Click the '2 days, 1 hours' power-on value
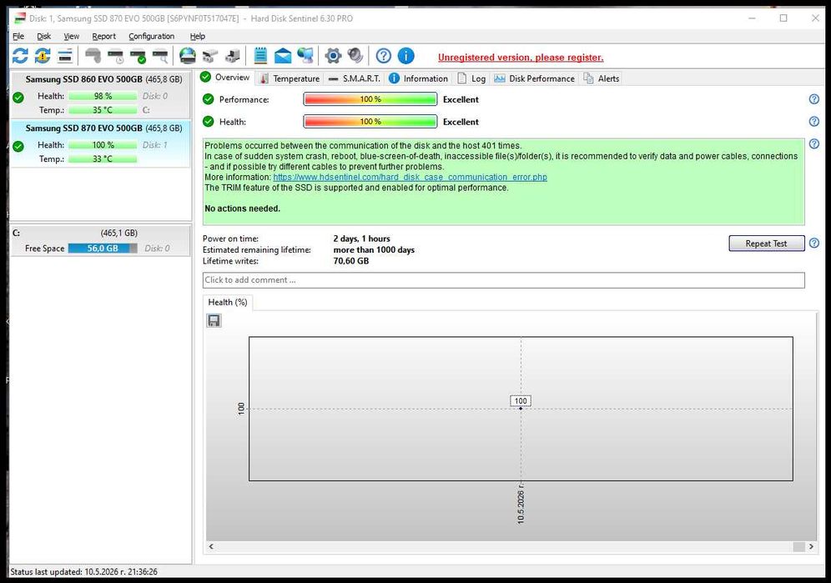This screenshot has width=831, height=583. (x=361, y=239)
